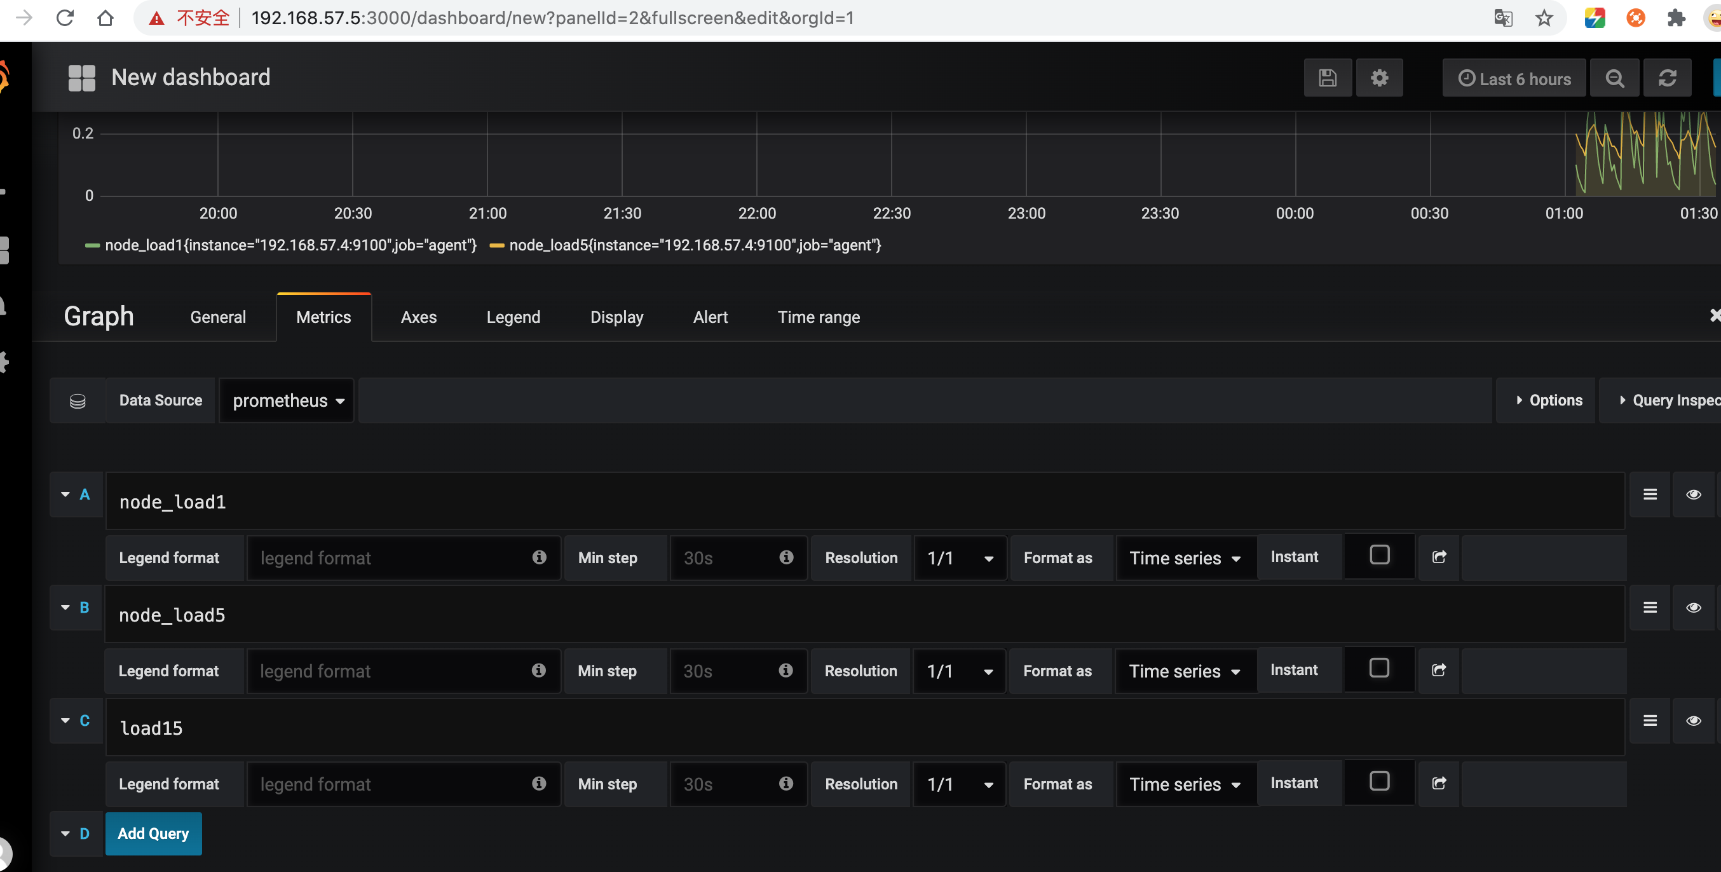
Task: Click the node_load1 legend color swatch
Action: (92, 246)
